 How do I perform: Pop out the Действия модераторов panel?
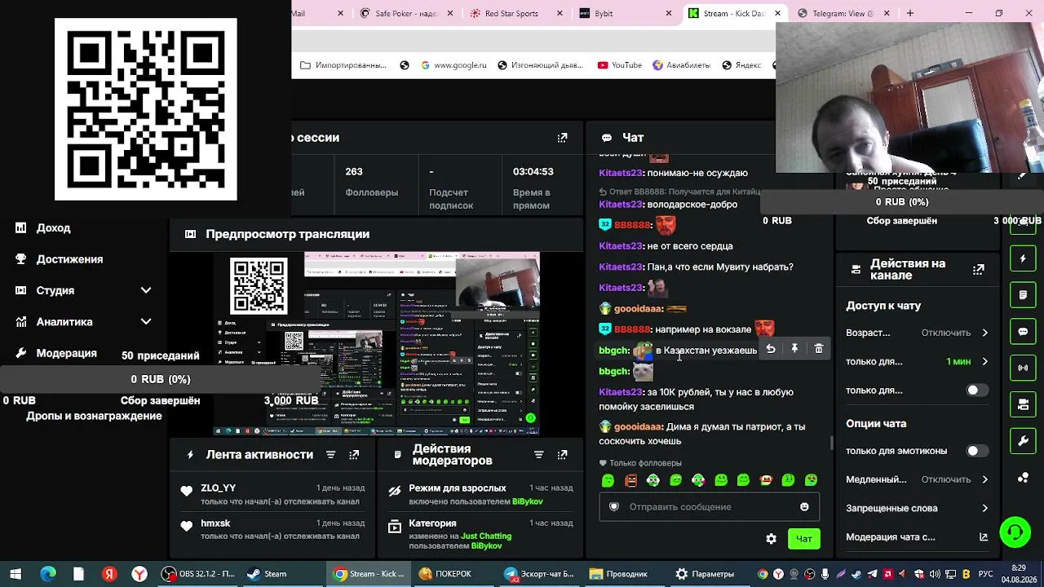pyautogui.click(x=562, y=455)
